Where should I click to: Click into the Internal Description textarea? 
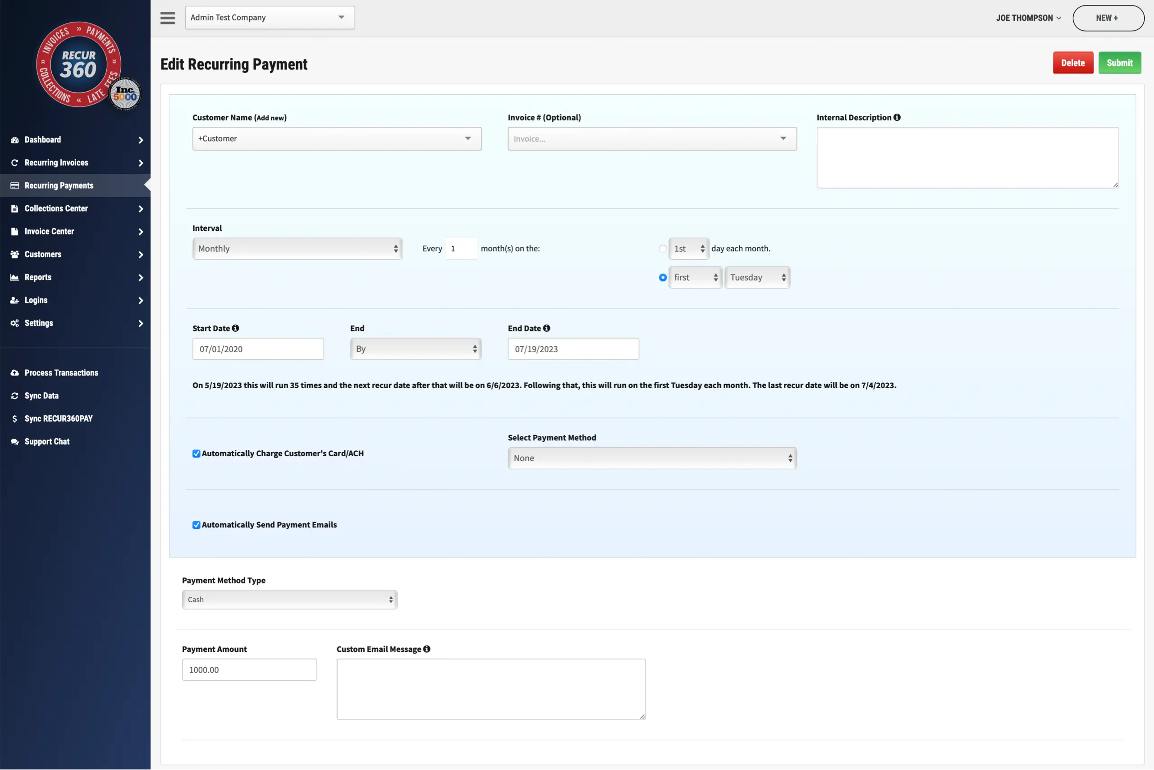[x=967, y=158]
